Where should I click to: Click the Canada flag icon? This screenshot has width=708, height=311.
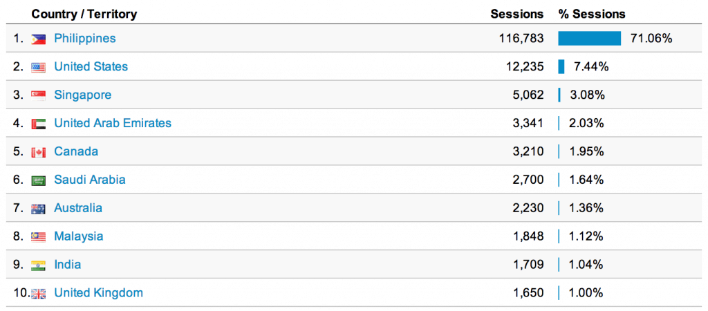(x=39, y=152)
